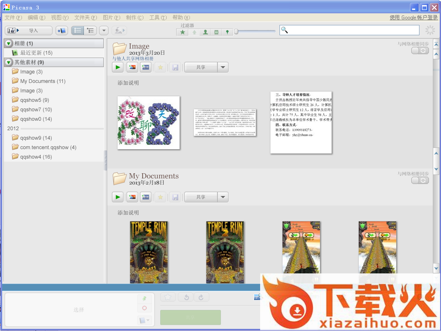Filter to show geotagged photos only
This screenshot has height=331, width=441.
[x=227, y=32]
